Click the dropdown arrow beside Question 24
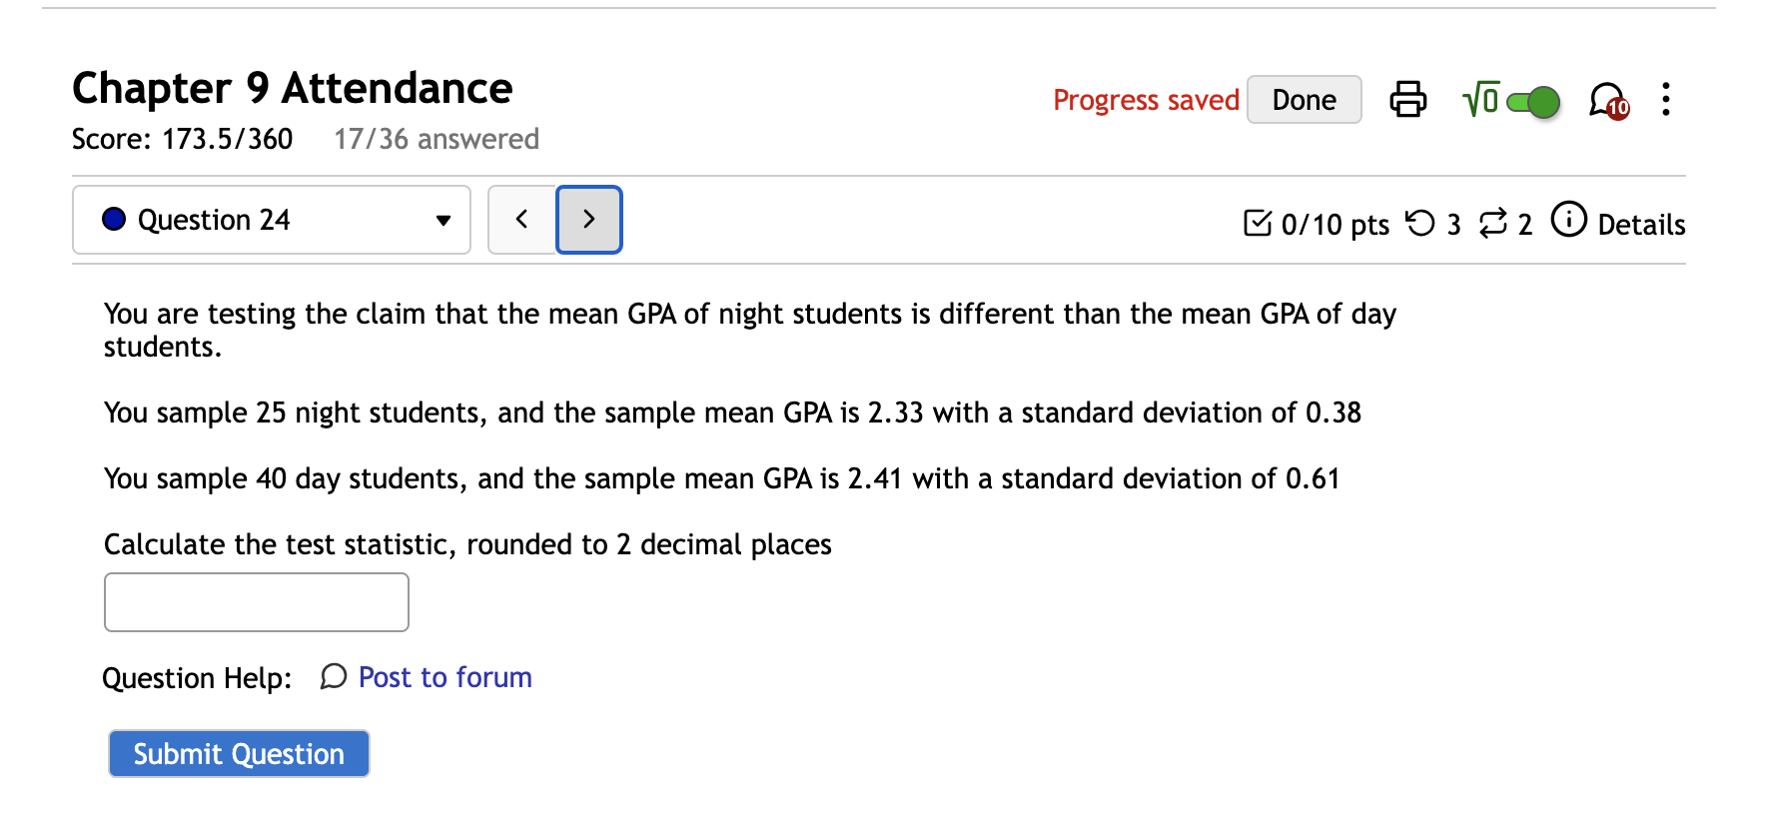 click(x=443, y=221)
